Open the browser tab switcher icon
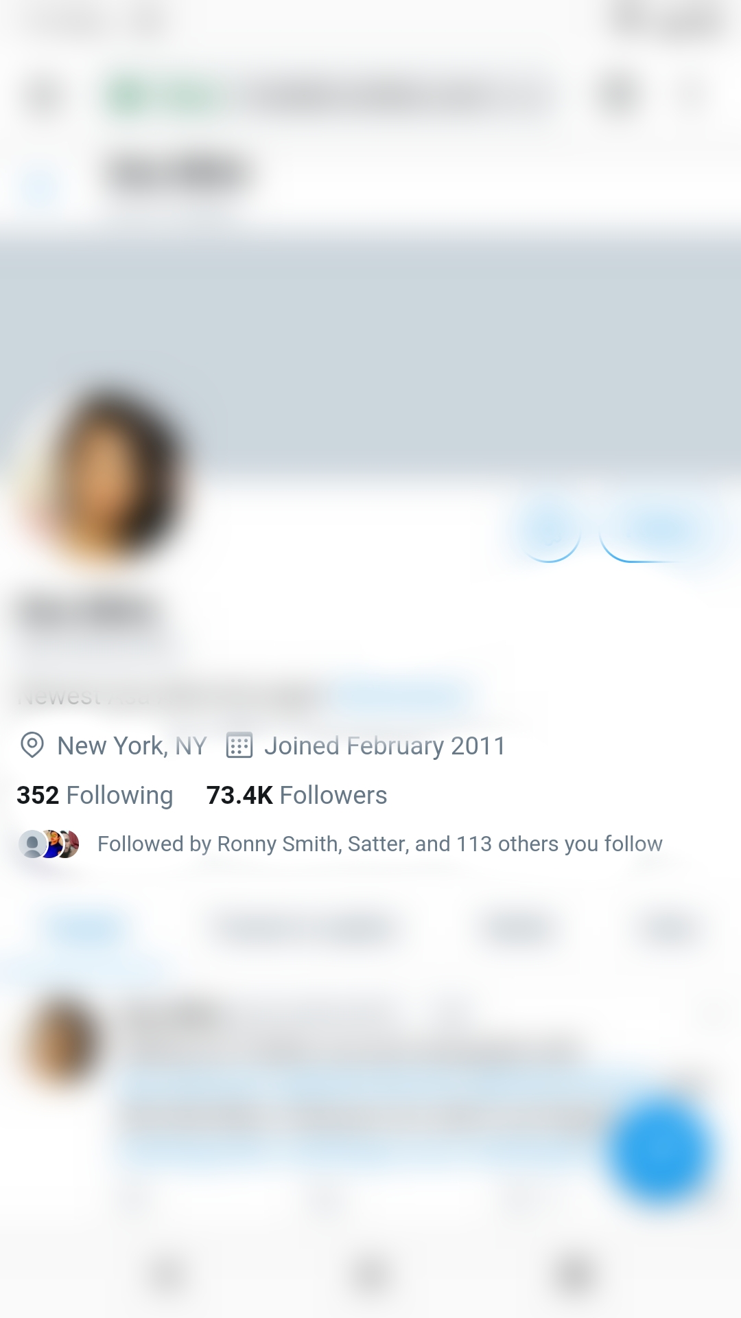 pos(619,96)
